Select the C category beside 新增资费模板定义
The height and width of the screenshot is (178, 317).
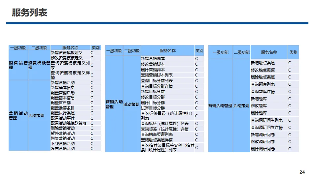click(x=92, y=53)
